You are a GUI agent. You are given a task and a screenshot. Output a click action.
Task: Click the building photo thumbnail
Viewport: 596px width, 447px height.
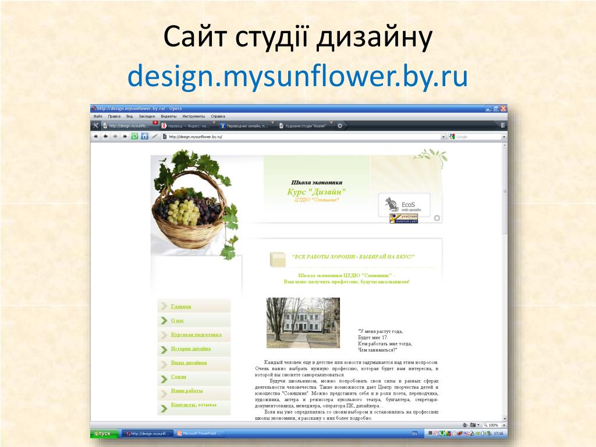pyautogui.click(x=303, y=322)
